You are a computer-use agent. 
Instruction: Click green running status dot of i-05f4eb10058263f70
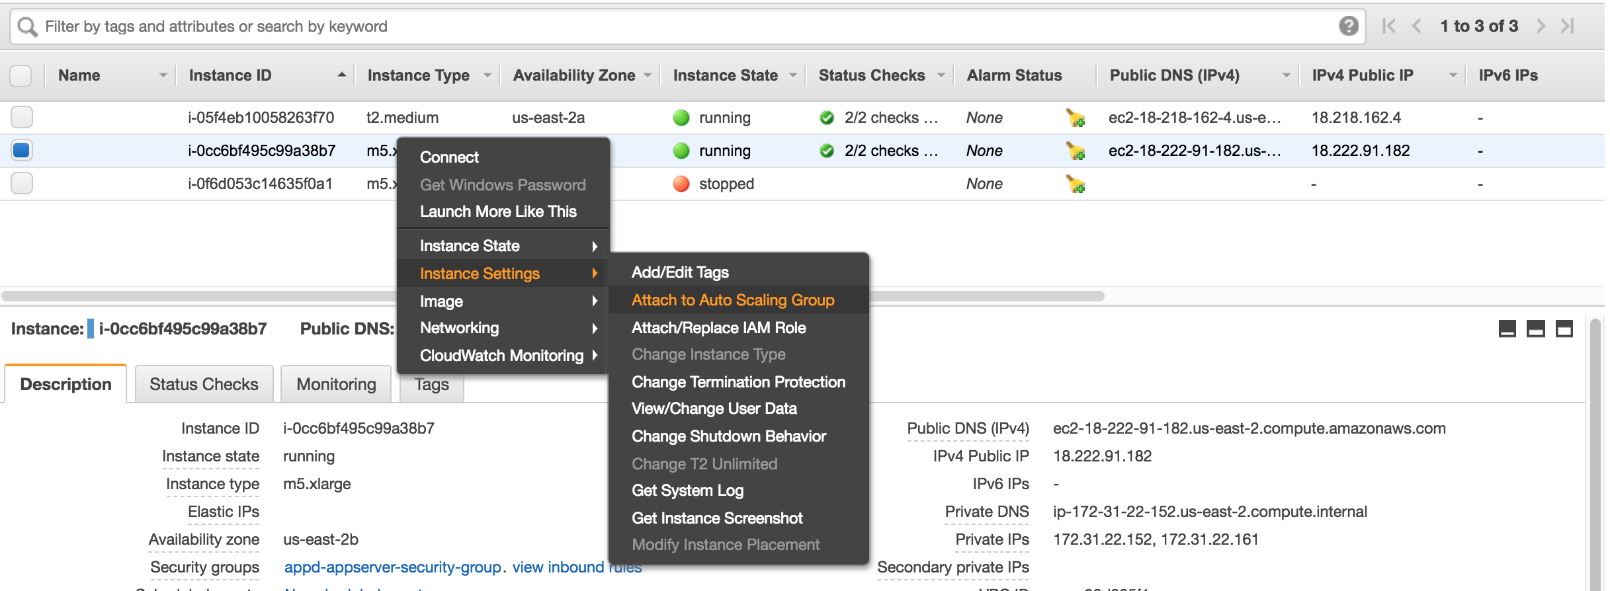click(681, 118)
